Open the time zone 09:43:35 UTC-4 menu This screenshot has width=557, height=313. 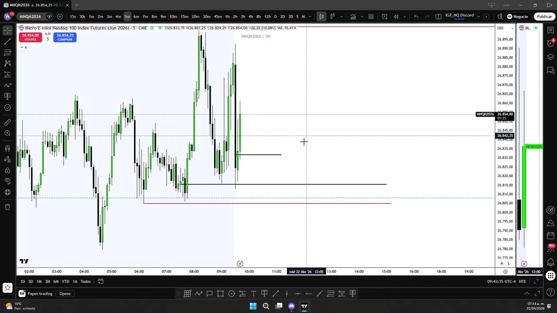point(501,281)
